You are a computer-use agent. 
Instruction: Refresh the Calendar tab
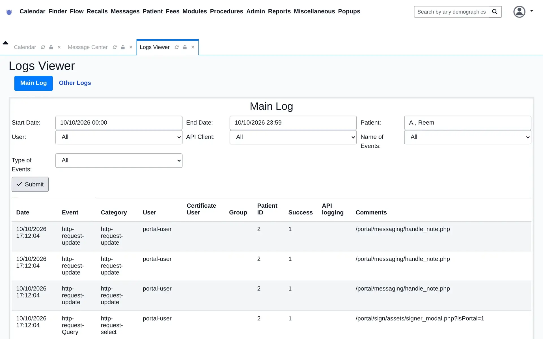point(43,47)
